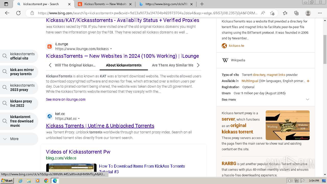Open the browser profile avatar
The height and width of the screenshot is (184, 327).
tap(308, 13)
